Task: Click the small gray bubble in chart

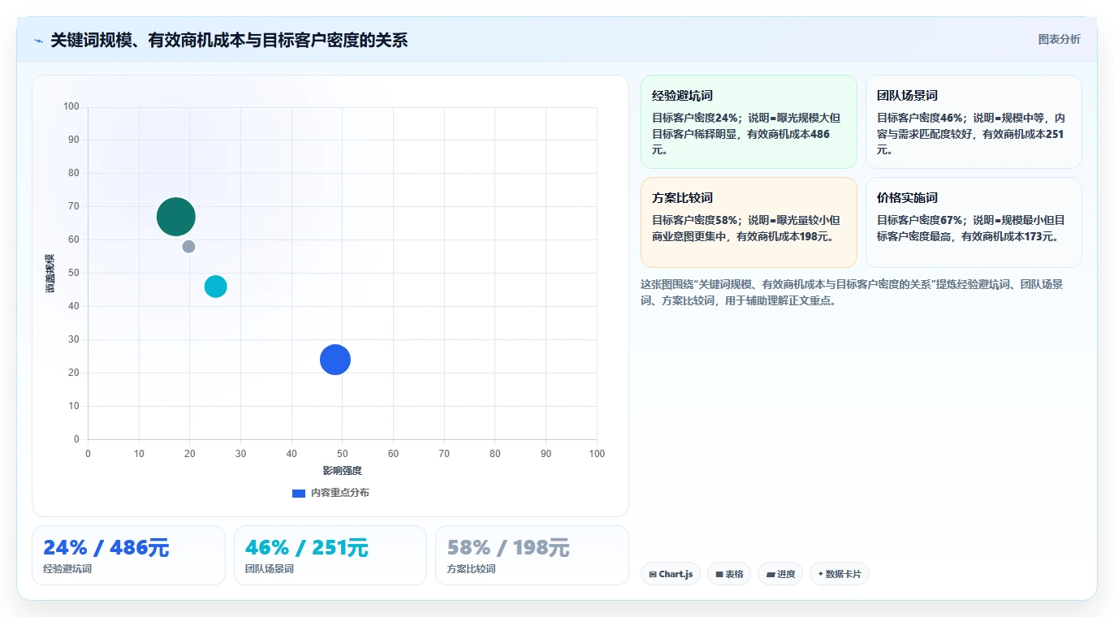Action: 188,247
